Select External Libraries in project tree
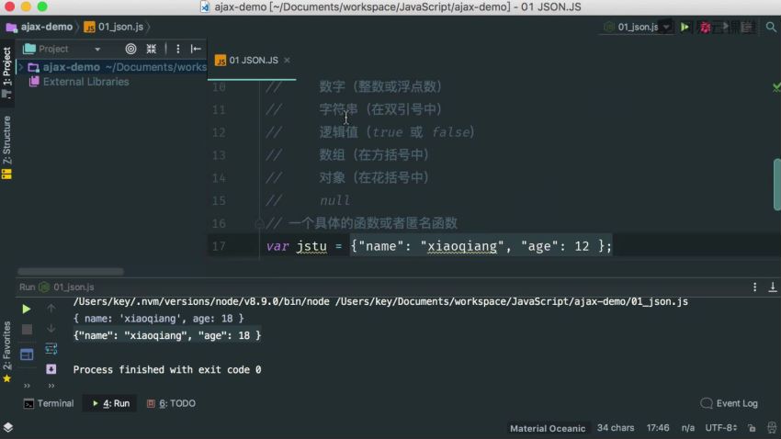 [85, 82]
